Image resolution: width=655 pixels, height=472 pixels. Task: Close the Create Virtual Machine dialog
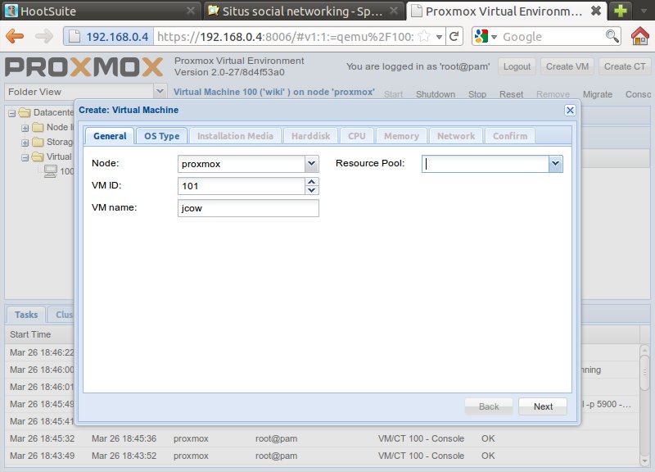point(570,110)
